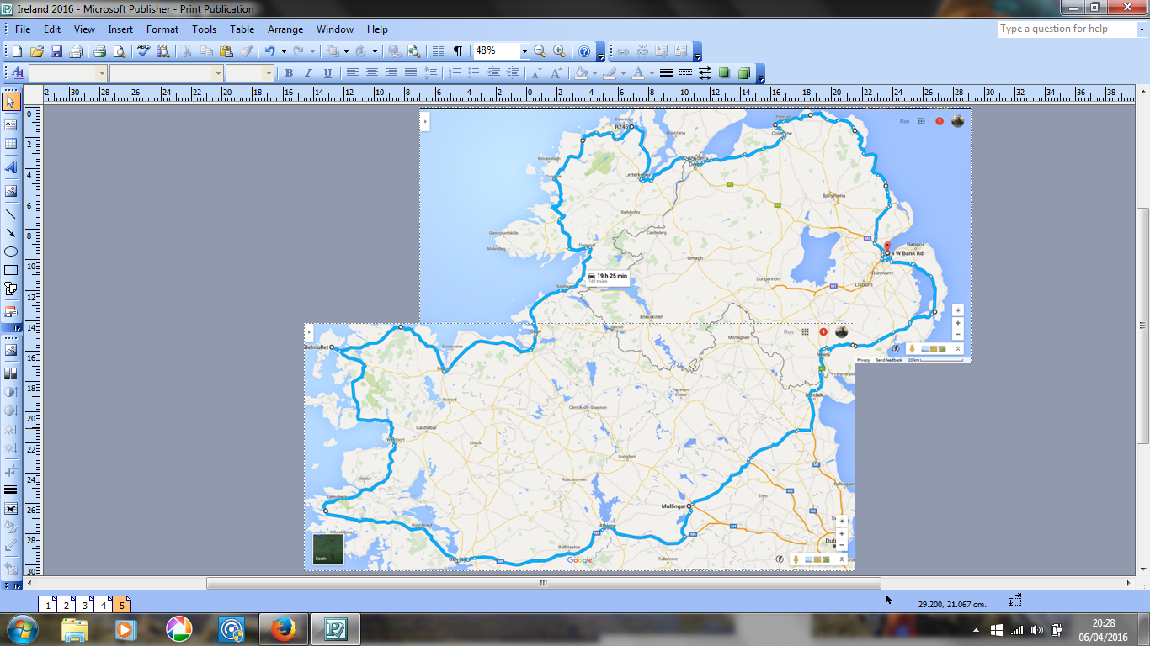Click Fill Color paint bucket
1150x646 pixels.
580,73
